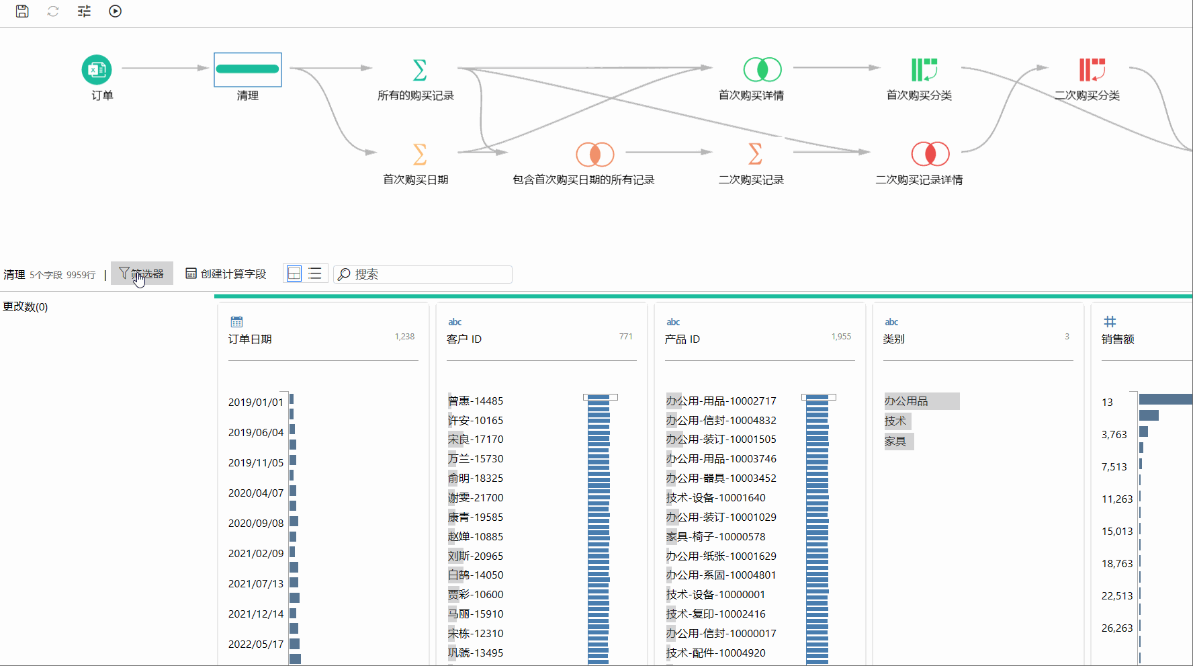
Task: Switch to list view toggle
Action: point(315,274)
